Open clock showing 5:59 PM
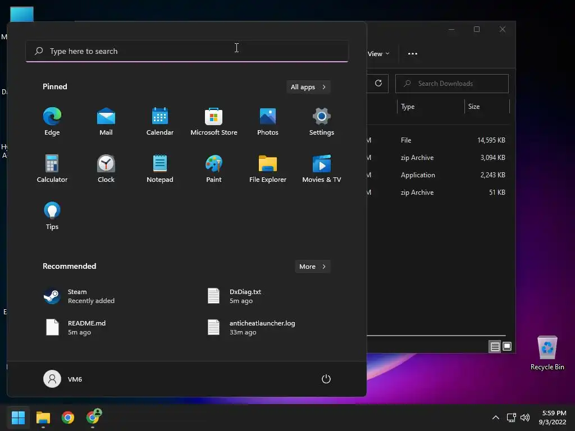575x431 pixels. pyautogui.click(x=553, y=418)
